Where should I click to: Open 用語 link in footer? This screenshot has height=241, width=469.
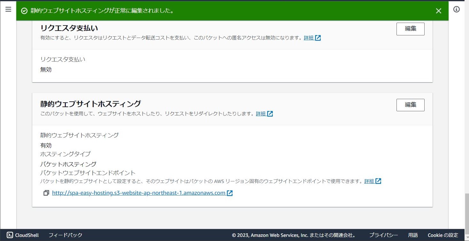(x=413, y=235)
